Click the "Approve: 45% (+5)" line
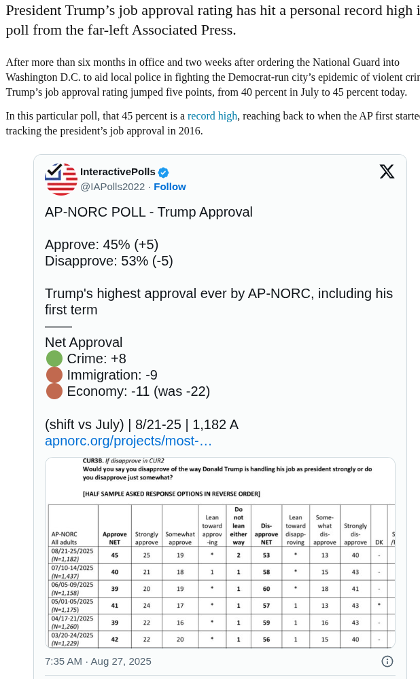This screenshot has width=420, height=679. pyautogui.click(x=101, y=245)
